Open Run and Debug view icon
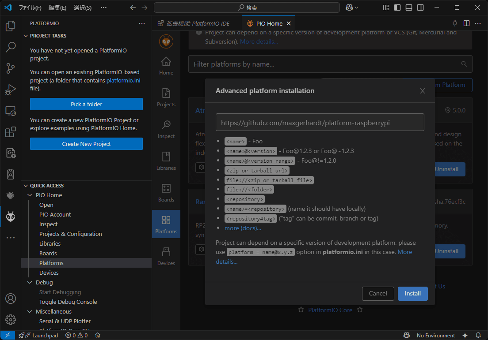 pos(11,90)
